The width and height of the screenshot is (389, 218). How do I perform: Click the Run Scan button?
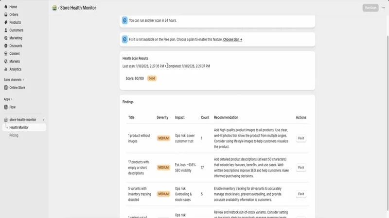pyautogui.click(x=371, y=8)
